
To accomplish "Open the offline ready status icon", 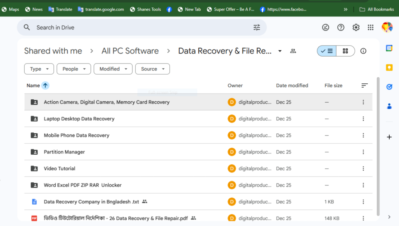I will point(326,27).
